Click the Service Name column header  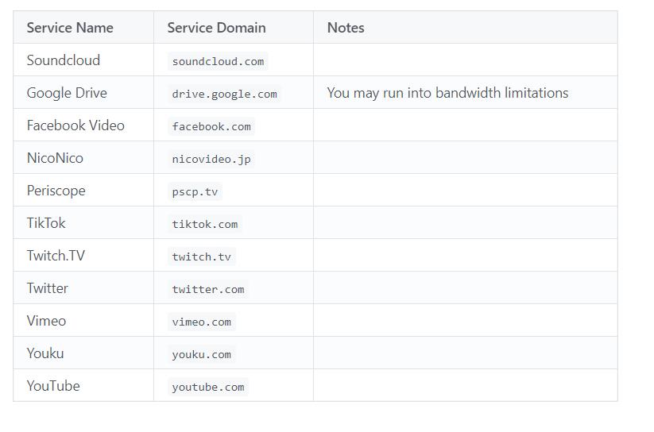click(x=83, y=28)
